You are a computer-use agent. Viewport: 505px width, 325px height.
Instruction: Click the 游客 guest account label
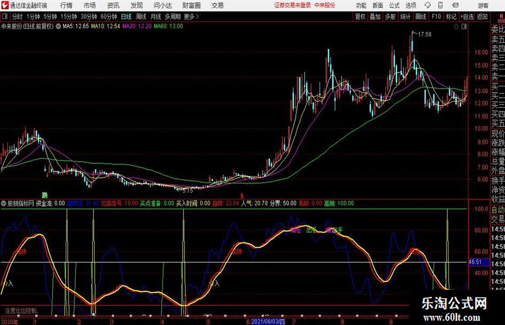click(483, 5)
